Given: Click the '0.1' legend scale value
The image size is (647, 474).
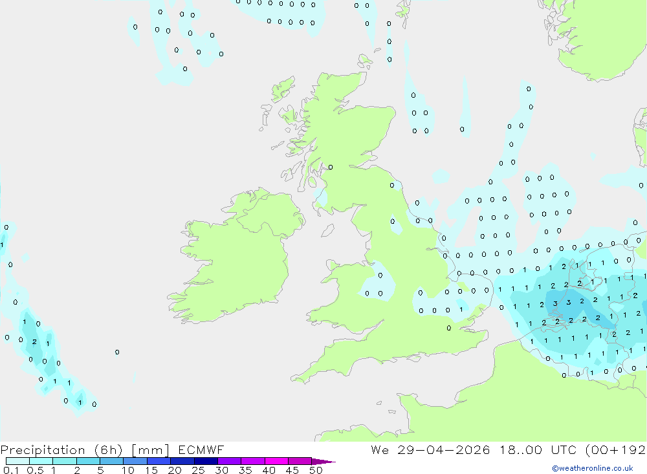Looking at the screenshot, I should (11, 470).
